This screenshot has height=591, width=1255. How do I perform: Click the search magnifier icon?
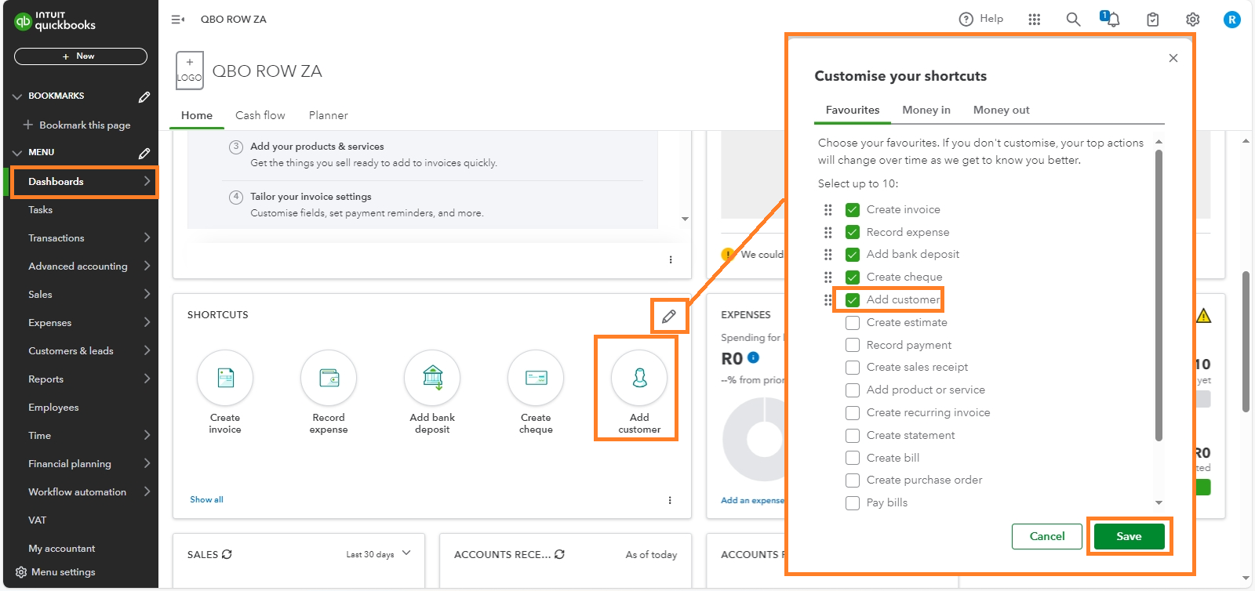(x=1073, y=20)
